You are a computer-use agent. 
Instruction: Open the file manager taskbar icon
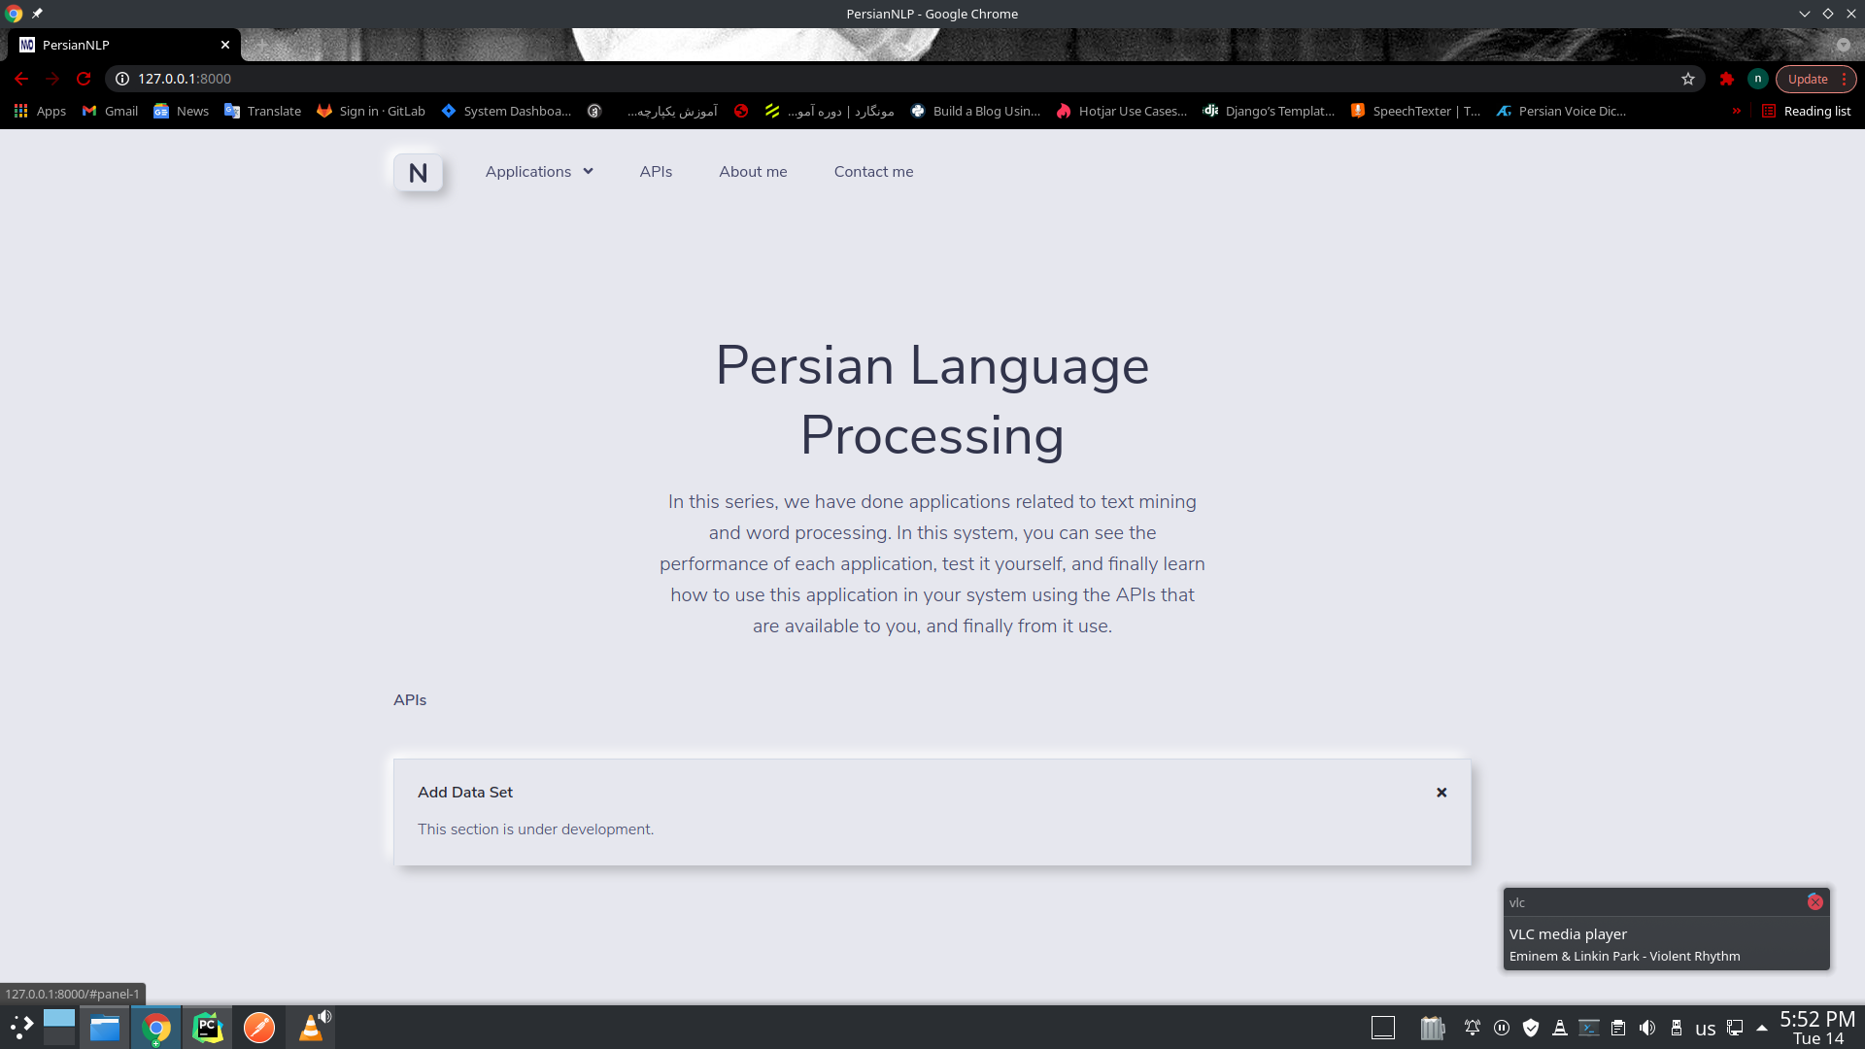tap(105, 1028)
